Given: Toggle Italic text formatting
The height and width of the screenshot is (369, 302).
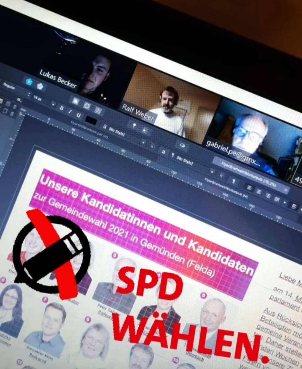Looking at the screenshot, I should tap(70, 112).
